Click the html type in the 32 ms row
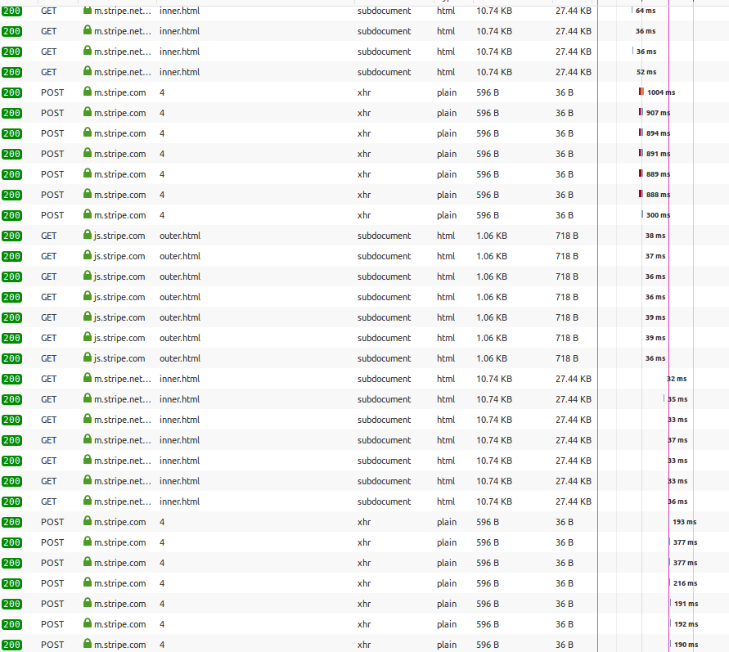Image resolution: width=729 pixels, height=652 pixels. pos(446,379)
